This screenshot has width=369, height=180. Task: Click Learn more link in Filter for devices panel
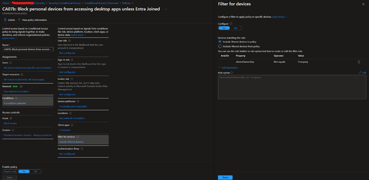point(279,17)
